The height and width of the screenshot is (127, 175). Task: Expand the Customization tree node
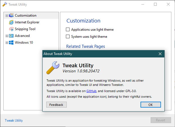pyautogui.click(x=7, y=15)
